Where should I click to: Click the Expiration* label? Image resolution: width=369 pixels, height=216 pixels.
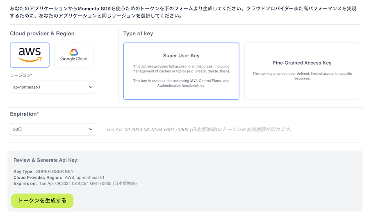click(x=24, y=114)
